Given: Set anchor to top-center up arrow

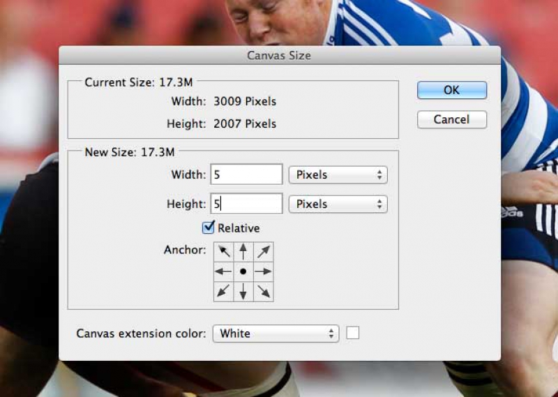Looking at the screenshot, I should 243,252.
